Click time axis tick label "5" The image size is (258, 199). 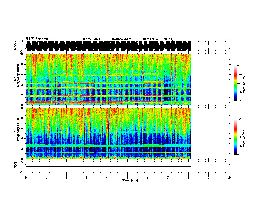pos(127,178)
